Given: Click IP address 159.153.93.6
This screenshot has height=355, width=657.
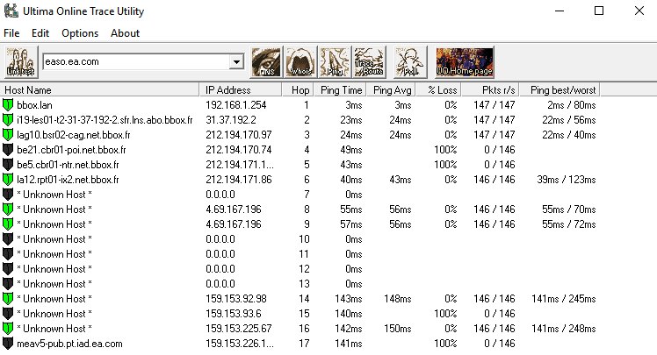Looking at the screenshot, I should pyautogui.click(x=234, y=314).
